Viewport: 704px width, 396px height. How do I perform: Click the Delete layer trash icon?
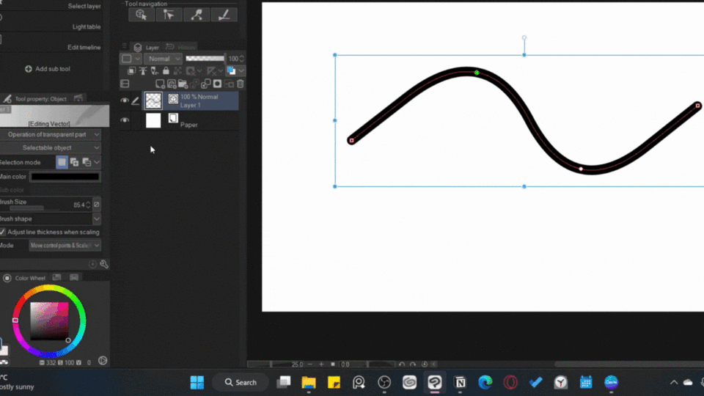(x=240, y=84)
